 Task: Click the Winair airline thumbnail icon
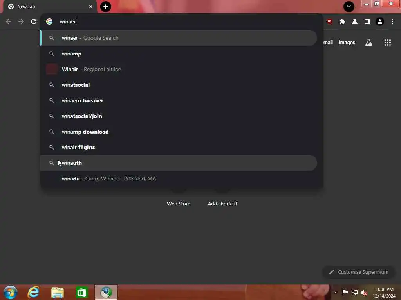[x=52, y=69]
